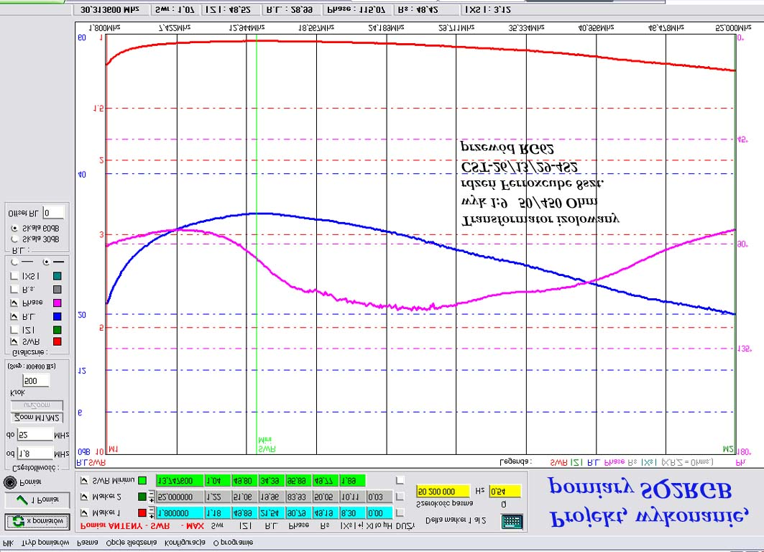Click the 30.313600 MHz cursor frequency readout
The image size is (764, 552).
tap(110, 9)
